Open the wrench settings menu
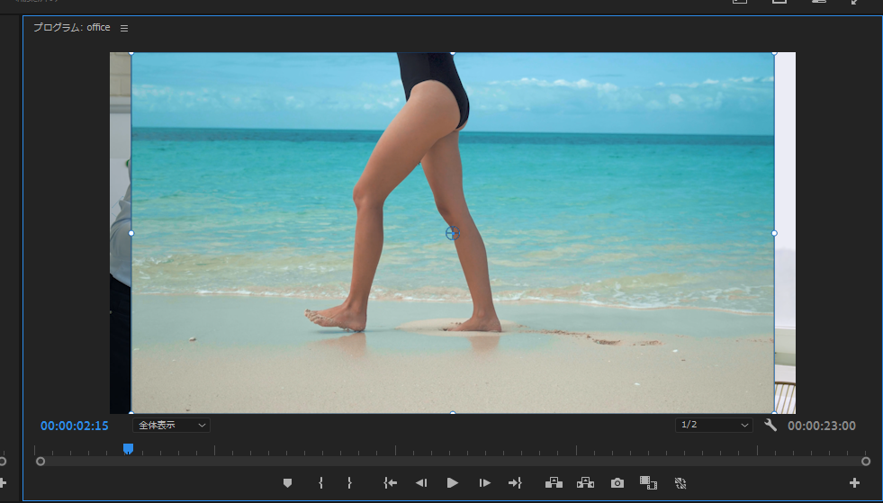Screen dimensions: 883x503 [x=770, y=425]
